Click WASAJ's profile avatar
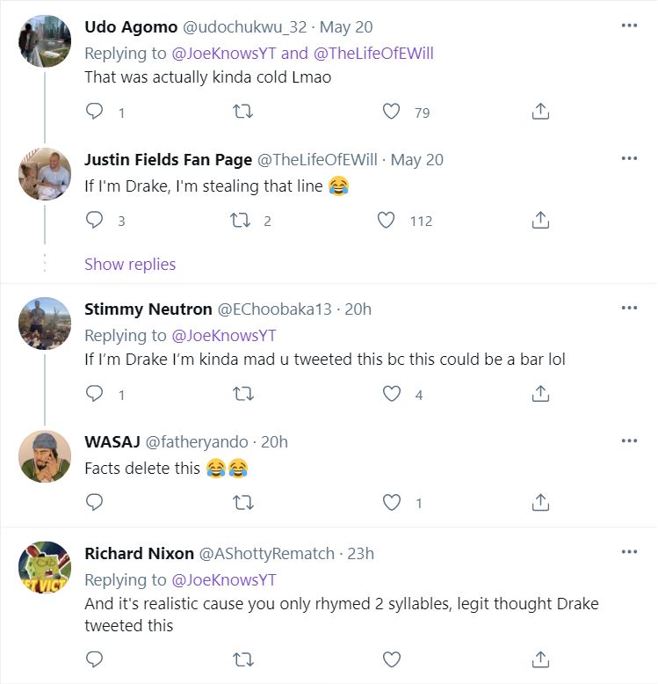Screen dimensions: 658x684 point(45,456)
